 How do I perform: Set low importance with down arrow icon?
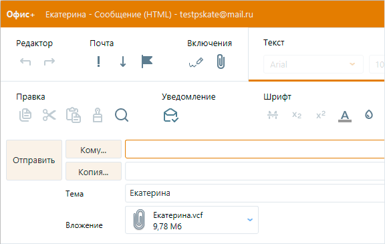pos(123,62)
